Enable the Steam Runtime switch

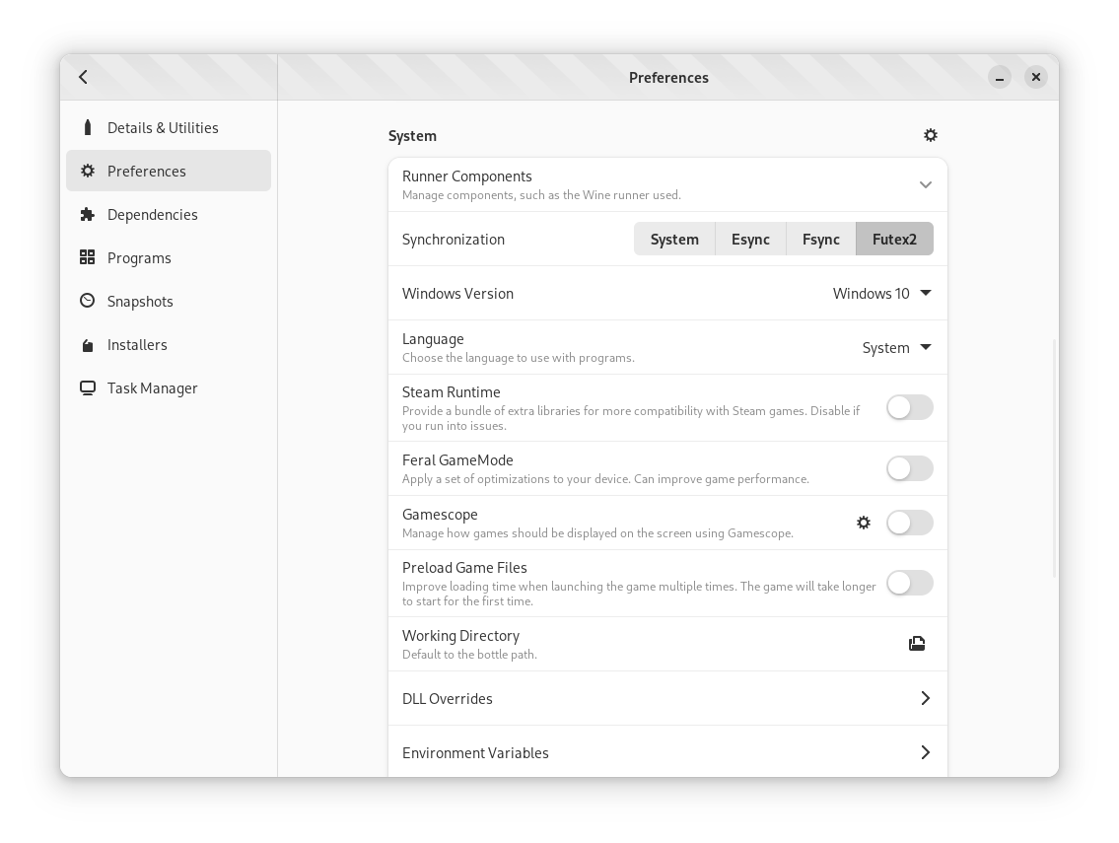(x=909, y=407)
